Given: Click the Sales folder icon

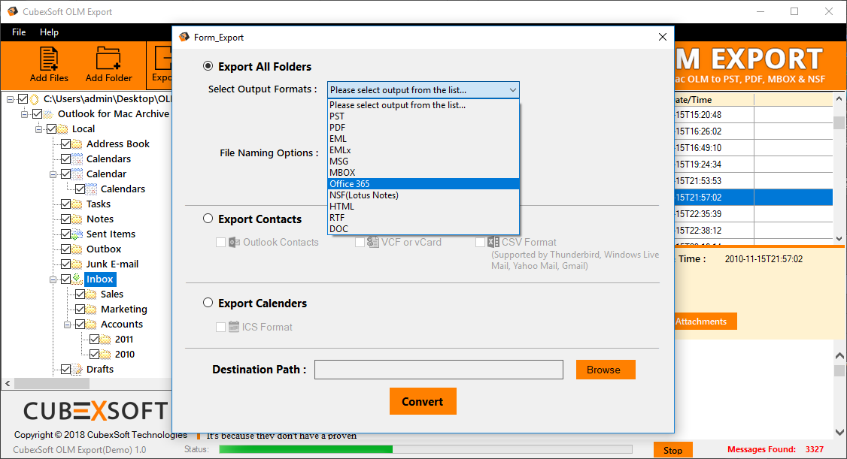Looking at the screenshot, I should (x=91, y=294).
